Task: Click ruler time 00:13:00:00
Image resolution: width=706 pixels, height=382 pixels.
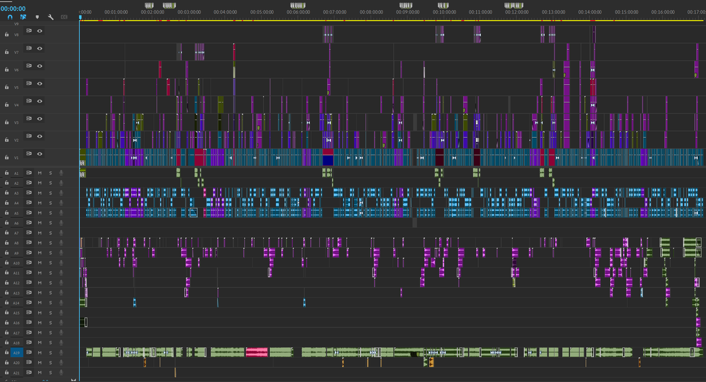Action: [554, 12]
